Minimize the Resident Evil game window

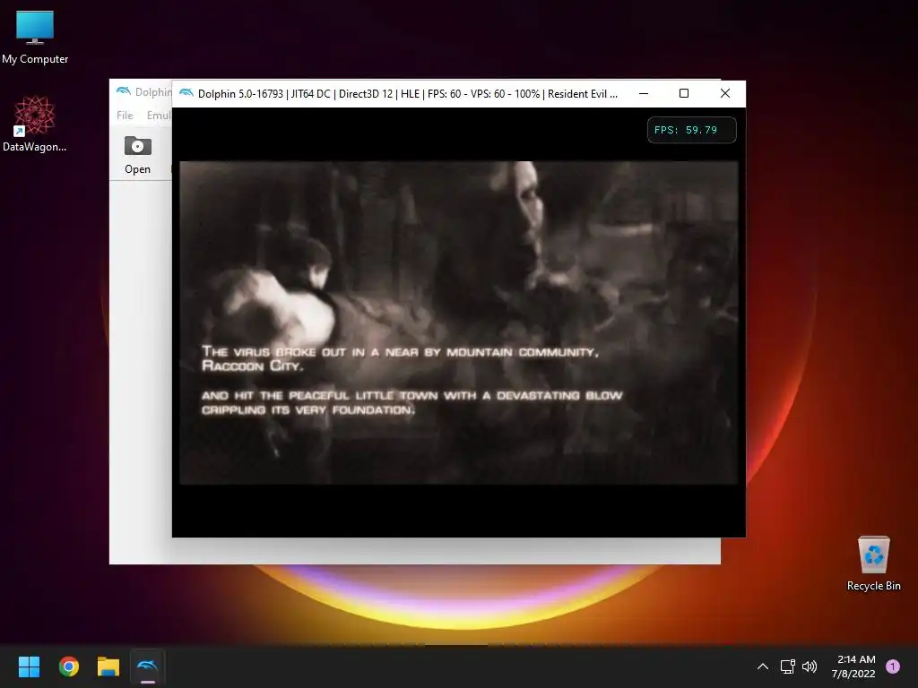pyautogui.click(x=644, y=93)
